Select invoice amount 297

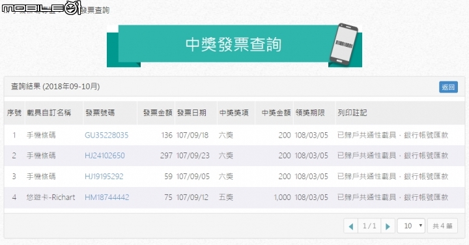[166, 156]
